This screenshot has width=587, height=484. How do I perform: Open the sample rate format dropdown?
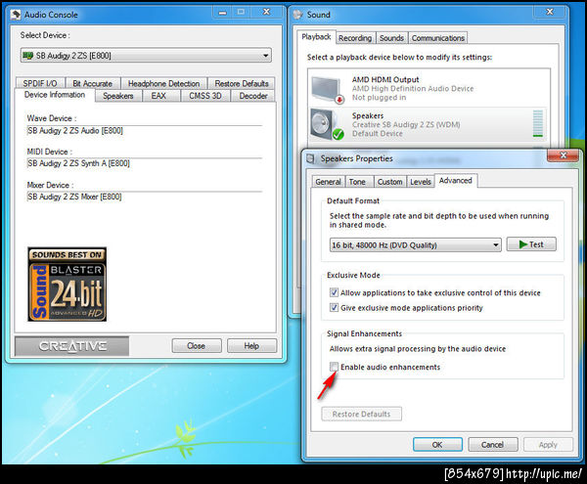point(415,245)
